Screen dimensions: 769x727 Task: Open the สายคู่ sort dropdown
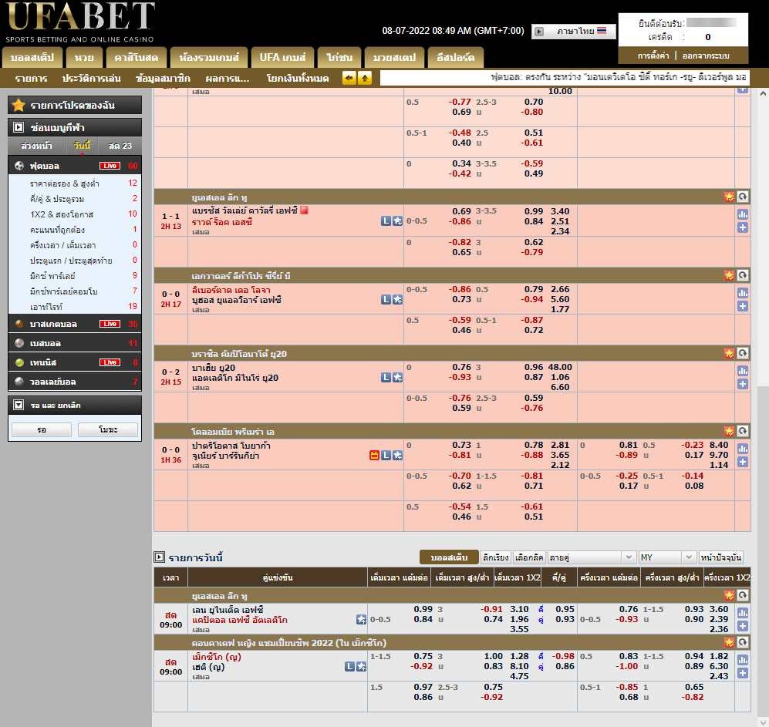click(x=591, y=557)
